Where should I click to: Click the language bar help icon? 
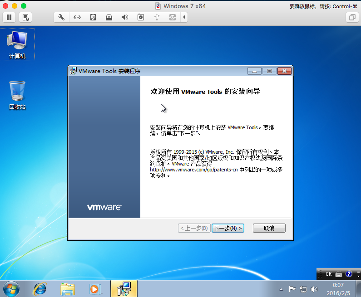(349, 274)
